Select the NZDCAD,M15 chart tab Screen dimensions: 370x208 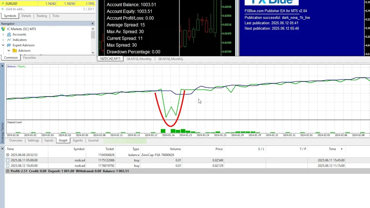(x=110, y=59)
